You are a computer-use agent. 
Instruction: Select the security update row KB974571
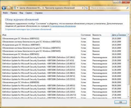click(x=64, y=48)
